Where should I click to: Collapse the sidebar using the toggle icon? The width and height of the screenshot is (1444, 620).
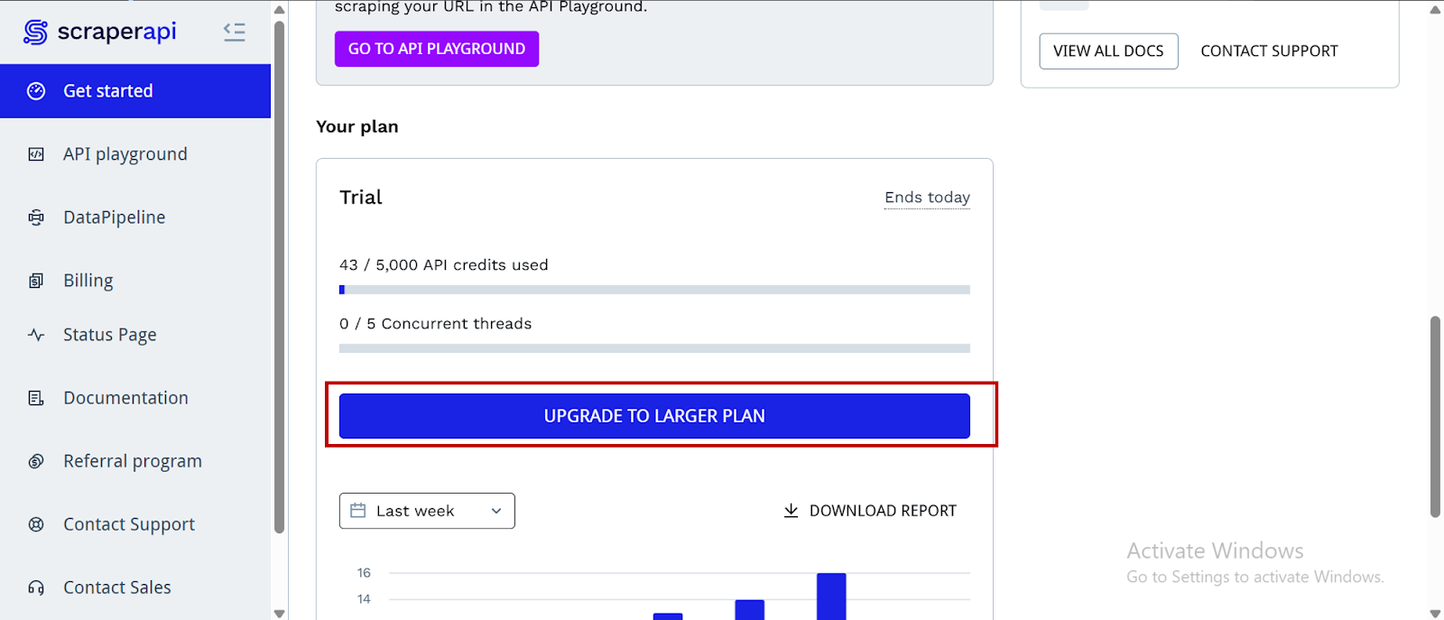pyautogui.click(x=235, y=32)
